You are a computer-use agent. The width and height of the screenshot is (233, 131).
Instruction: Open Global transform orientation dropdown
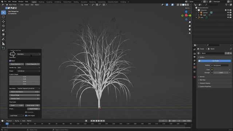86,5
